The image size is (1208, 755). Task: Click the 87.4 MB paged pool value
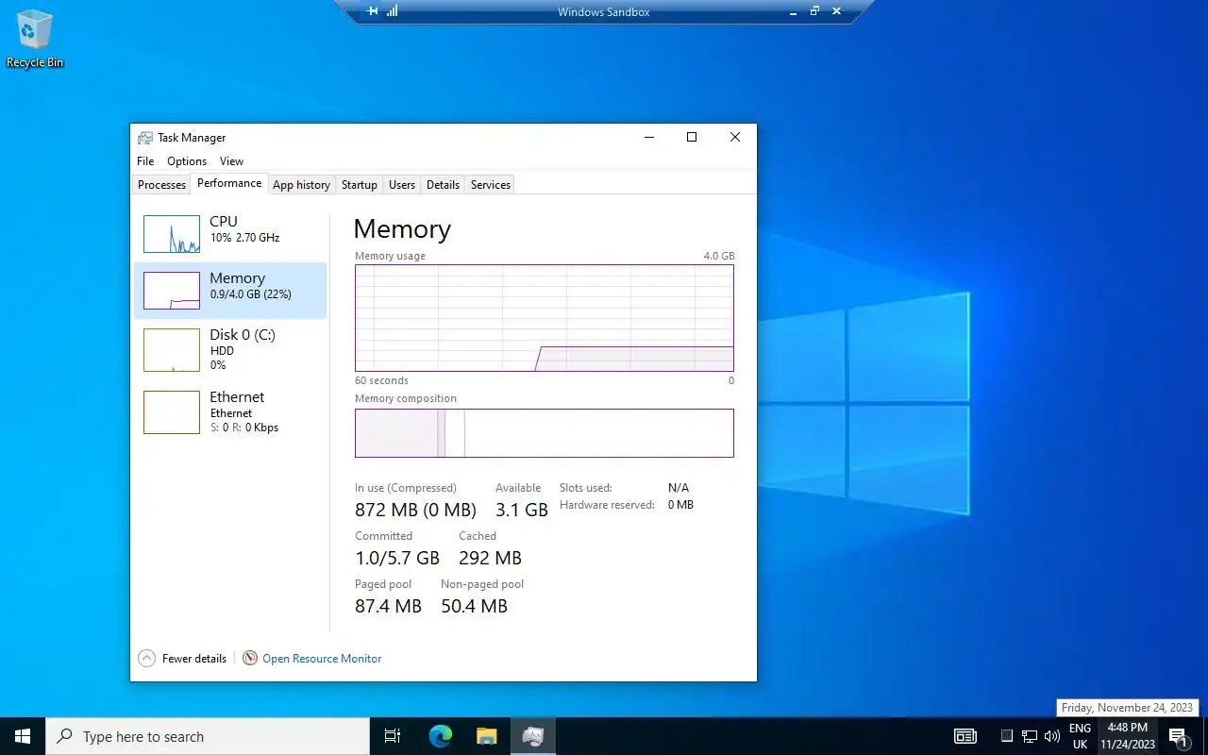pyautogui.click(x=388, y=606)
